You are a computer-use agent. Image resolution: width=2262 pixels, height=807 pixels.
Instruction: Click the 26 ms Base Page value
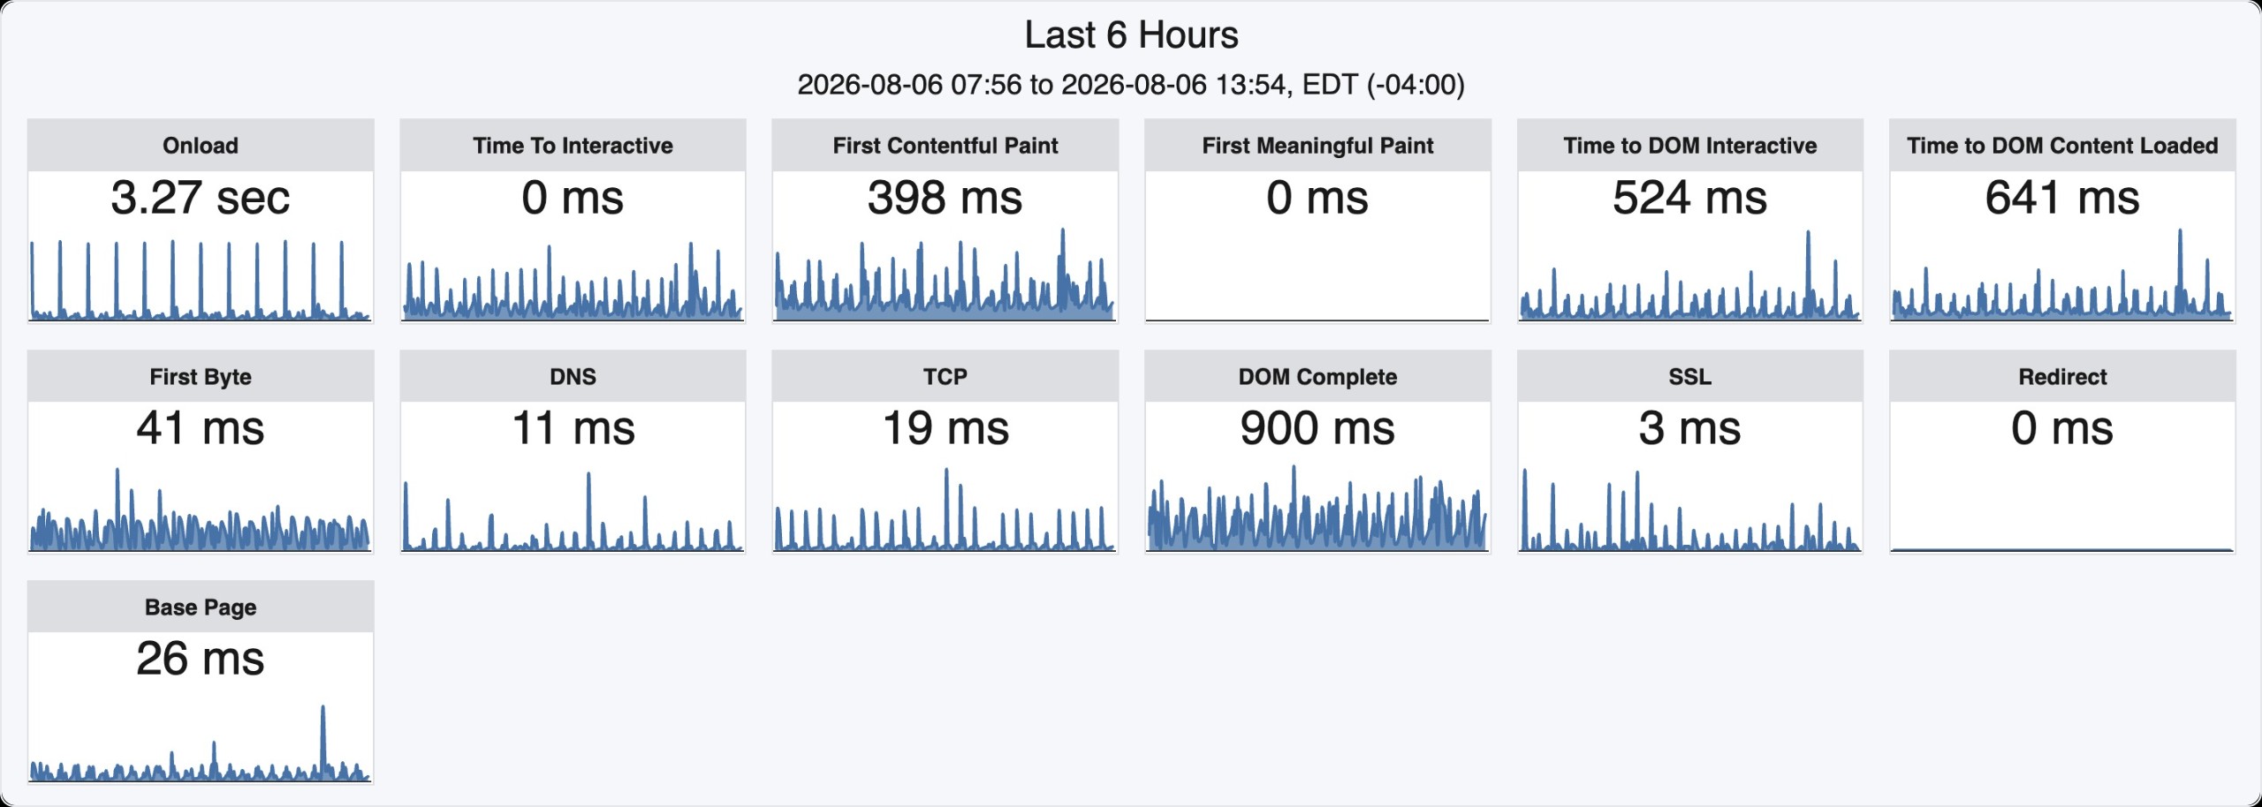coord(201,659)
